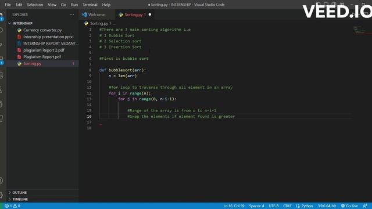
Task: Switch to the Sorting.py editor tab
Action: click(135, 15)
